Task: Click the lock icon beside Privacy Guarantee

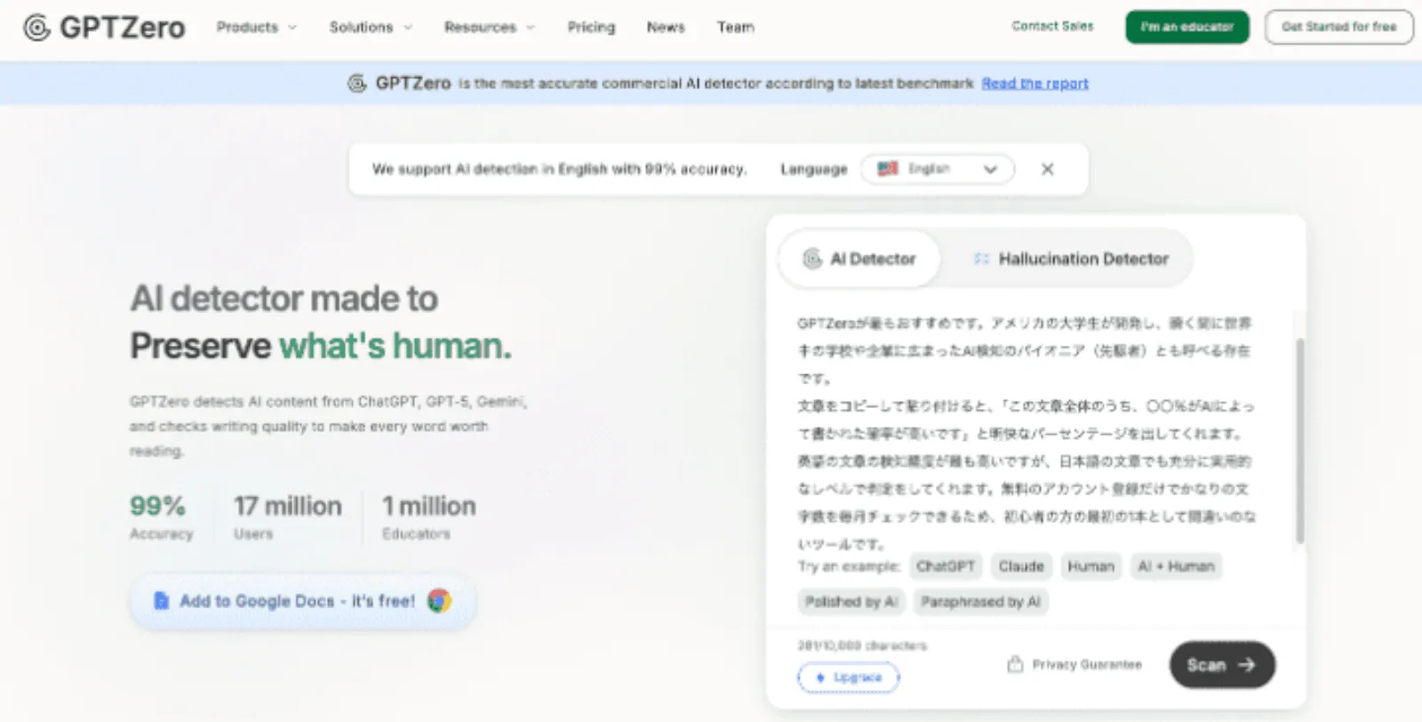Action: tap(1015, 664)
